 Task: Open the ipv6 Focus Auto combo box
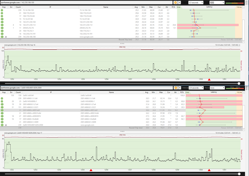tap(217, 88)
